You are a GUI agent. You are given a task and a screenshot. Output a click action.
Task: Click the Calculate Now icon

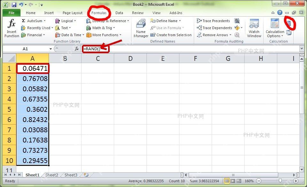coord(289,23)
